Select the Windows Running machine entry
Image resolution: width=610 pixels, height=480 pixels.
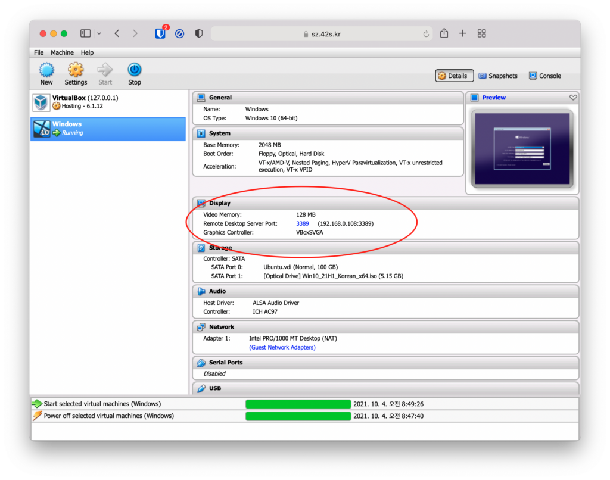click(108, 129)
